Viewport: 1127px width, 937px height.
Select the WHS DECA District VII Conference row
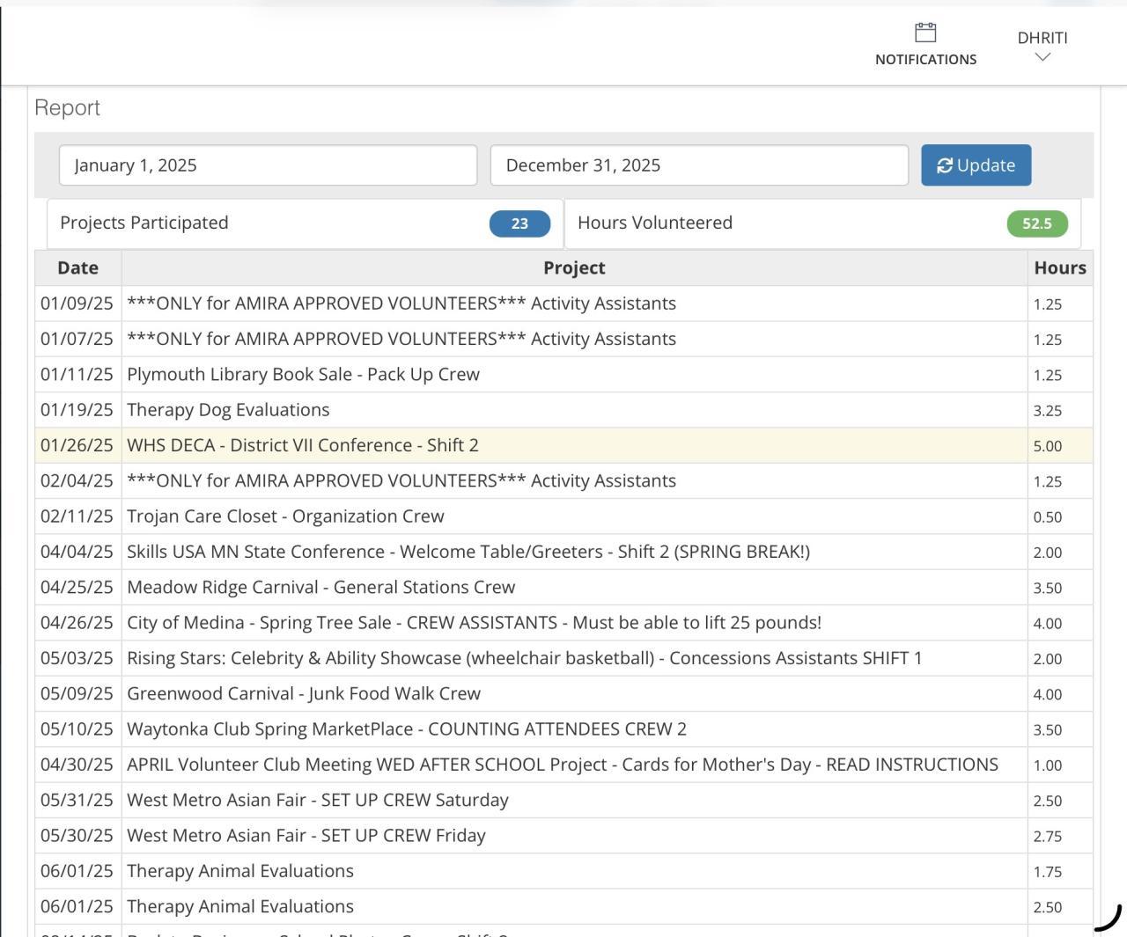pos(302,445)
